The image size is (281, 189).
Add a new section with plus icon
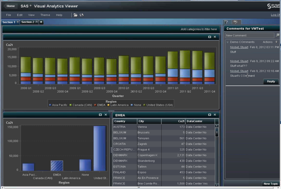(41, 22)
